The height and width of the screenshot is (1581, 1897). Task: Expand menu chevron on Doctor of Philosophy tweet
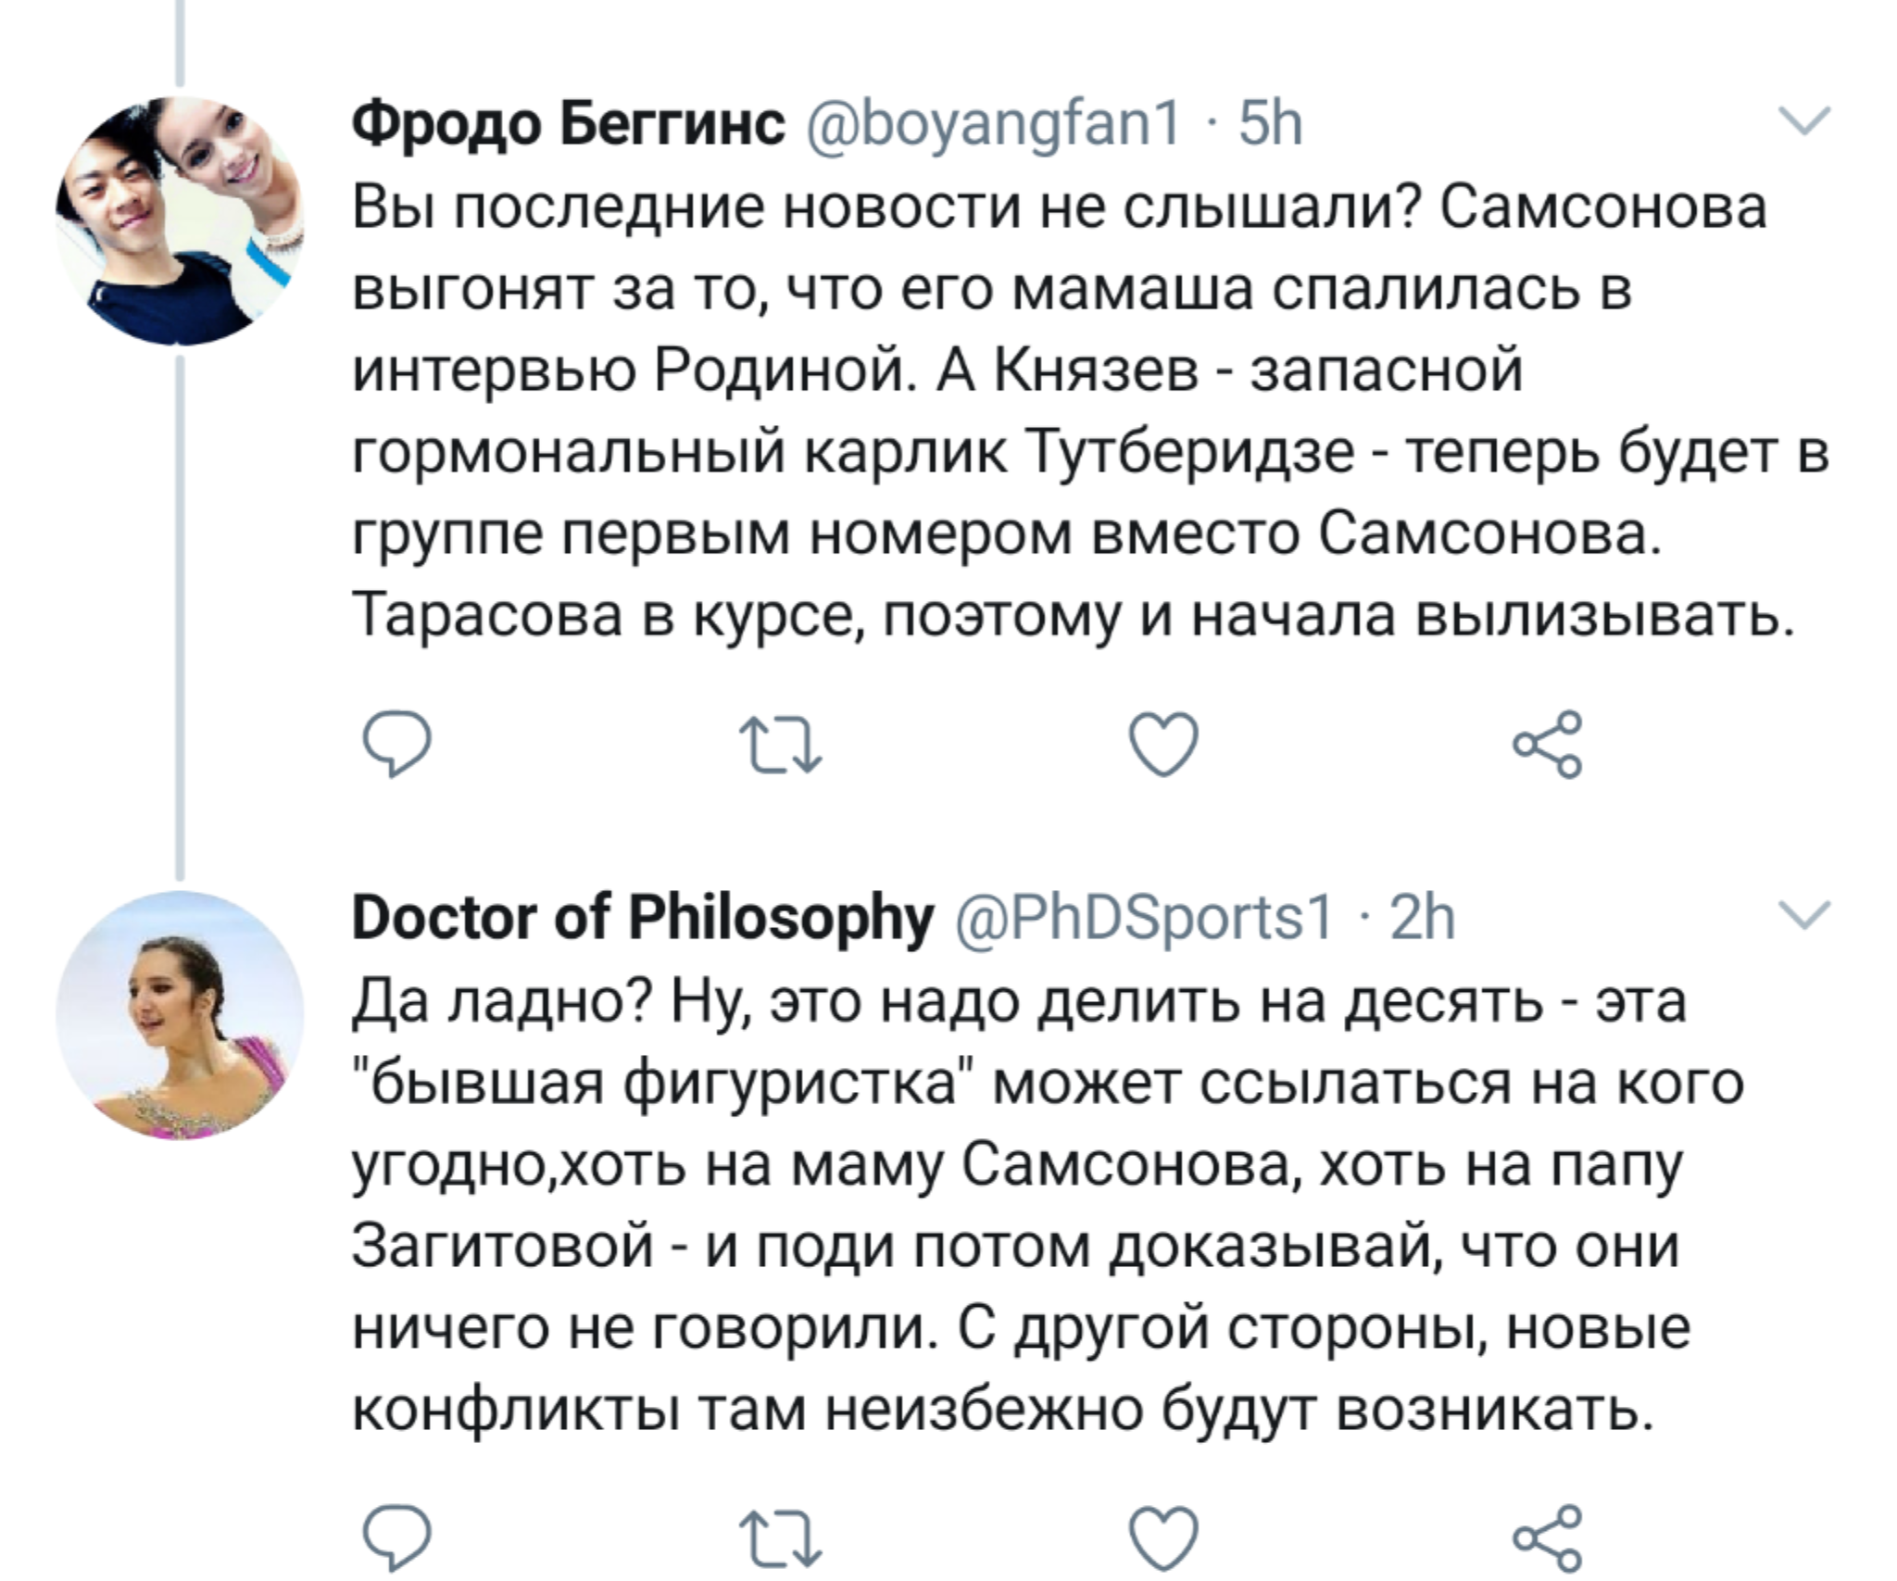(x=1805, y=914)
